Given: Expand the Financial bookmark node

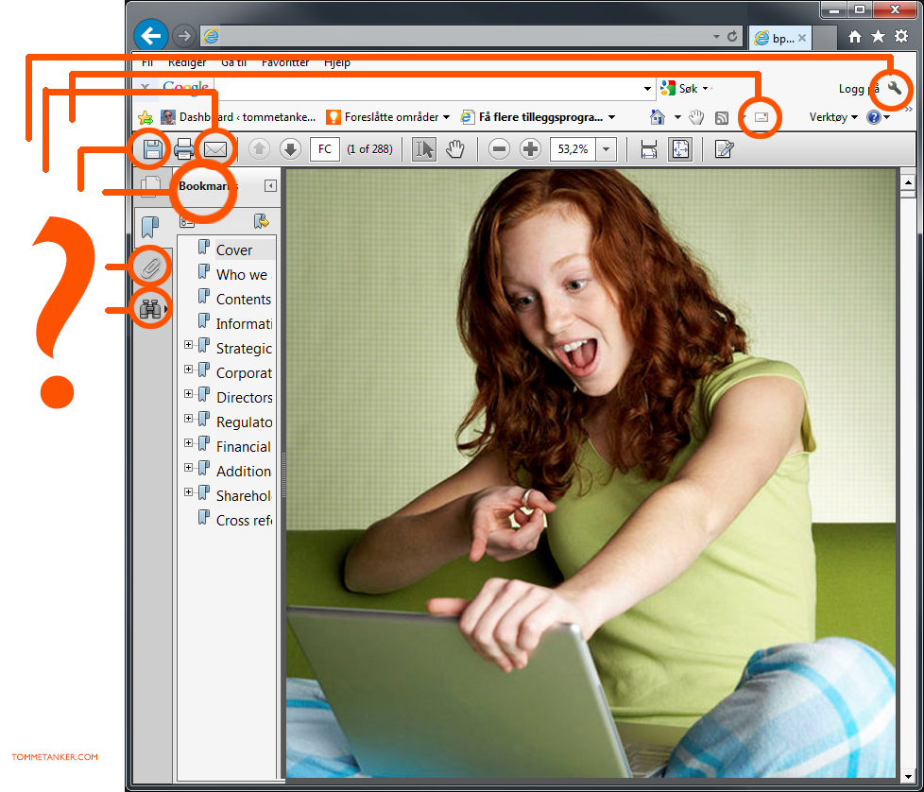Looking at the screenshot, I should (x=189, y=443).
